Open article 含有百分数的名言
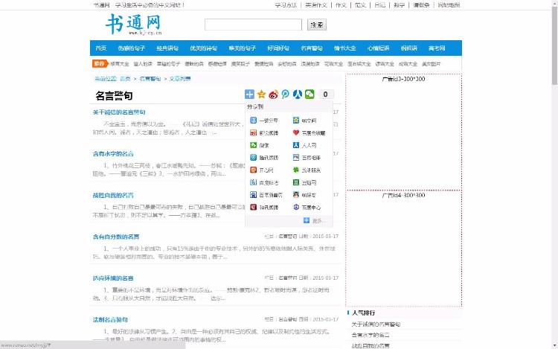Viewport: 558px width, 349px height. pyautogui.click(x=116, y=237)
